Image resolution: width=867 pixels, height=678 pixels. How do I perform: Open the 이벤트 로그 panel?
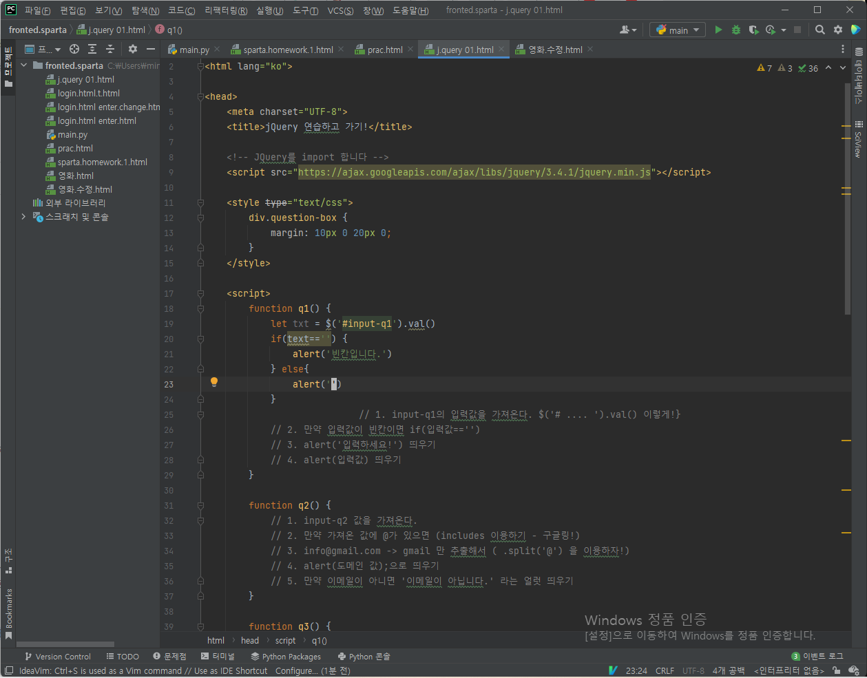[817, 656]
